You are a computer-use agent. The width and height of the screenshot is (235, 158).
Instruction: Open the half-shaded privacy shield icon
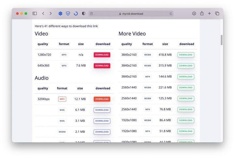84,13
